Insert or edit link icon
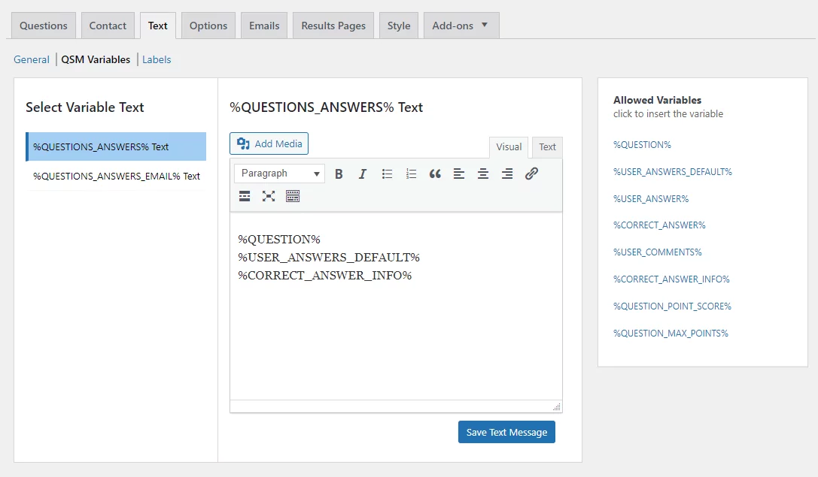This screenshot has height=477, width=818. [531, 174]
